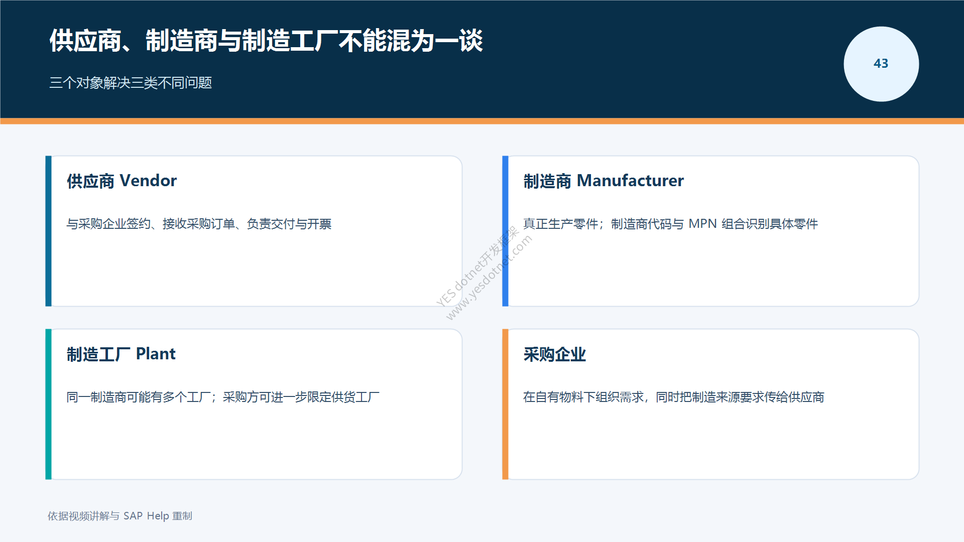964x542 pixels.
Task: Click the text 在自有物料下组织需求，同时把制造来源要求传给供应商
Action: (x=674, y=397)
